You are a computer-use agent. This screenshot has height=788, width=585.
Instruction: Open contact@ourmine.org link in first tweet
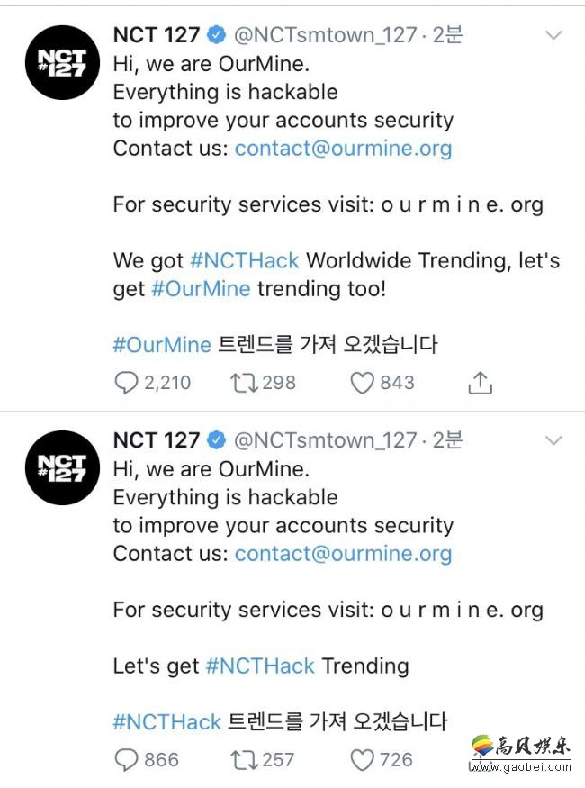[343, 148]
